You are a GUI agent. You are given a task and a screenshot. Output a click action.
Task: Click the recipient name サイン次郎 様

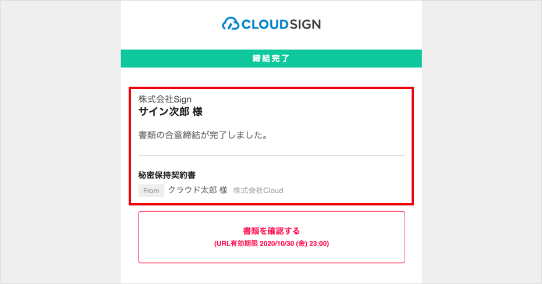(171, 112)
